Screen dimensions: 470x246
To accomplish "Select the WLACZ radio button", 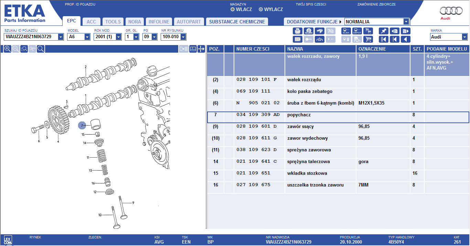I will (x=233, y=9).
